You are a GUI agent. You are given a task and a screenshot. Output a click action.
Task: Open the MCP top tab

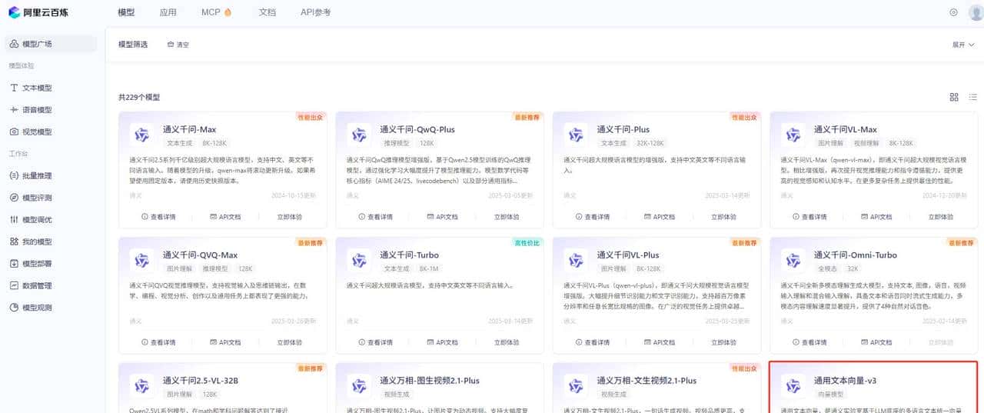coord(216,12)
